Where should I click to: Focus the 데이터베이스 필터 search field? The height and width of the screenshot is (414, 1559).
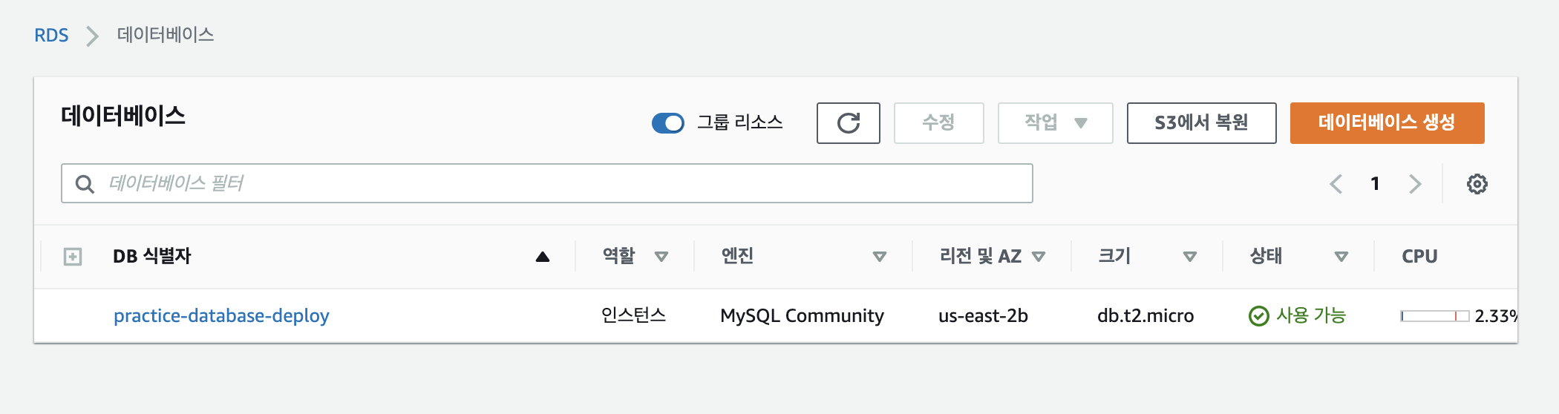[x=547, y=183]
